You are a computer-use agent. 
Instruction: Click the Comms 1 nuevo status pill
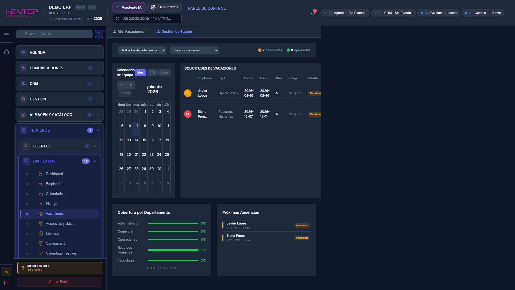coord(483,13)
